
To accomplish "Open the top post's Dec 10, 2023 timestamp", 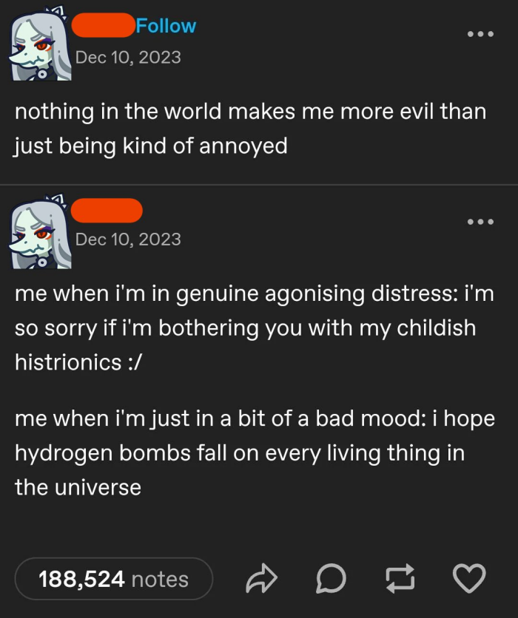I will click(x=128, y=58).
